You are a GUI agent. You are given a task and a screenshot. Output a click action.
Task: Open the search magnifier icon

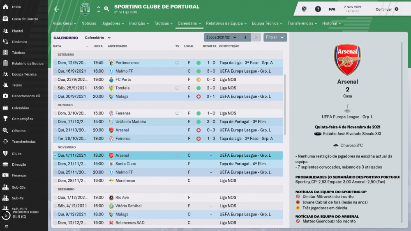[x=106, y=9]
